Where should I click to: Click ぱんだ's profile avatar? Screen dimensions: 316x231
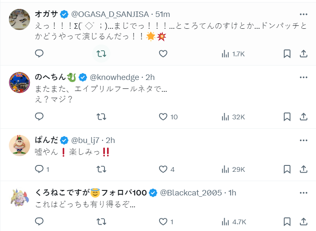(19, 146)
